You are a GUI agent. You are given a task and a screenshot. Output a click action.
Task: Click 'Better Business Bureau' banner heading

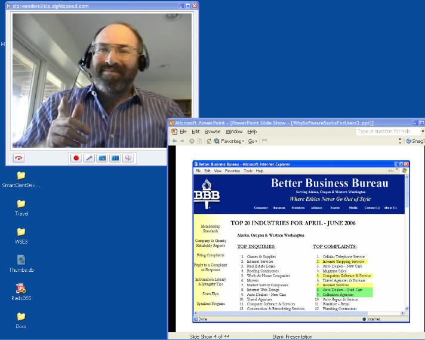[x=329, y=183]
